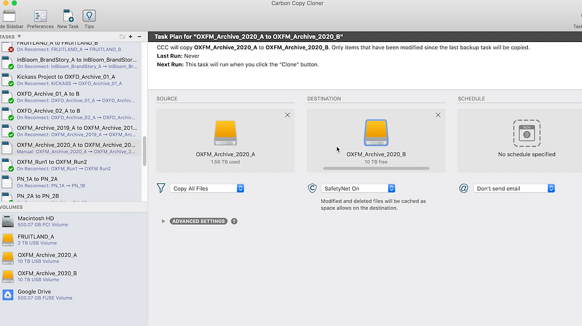Open the Advanced Settings help question mark
This screenshot has width=582, height=326.
click(234, 221)
